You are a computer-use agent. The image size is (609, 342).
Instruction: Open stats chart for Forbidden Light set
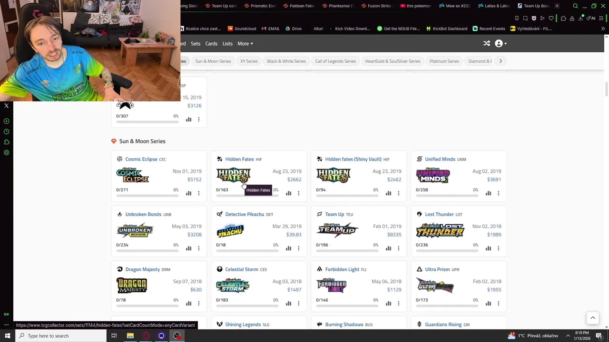(x=388, y=304)
